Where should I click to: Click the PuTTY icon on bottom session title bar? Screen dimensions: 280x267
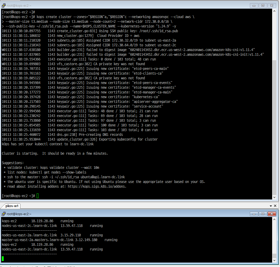[3, 214]
